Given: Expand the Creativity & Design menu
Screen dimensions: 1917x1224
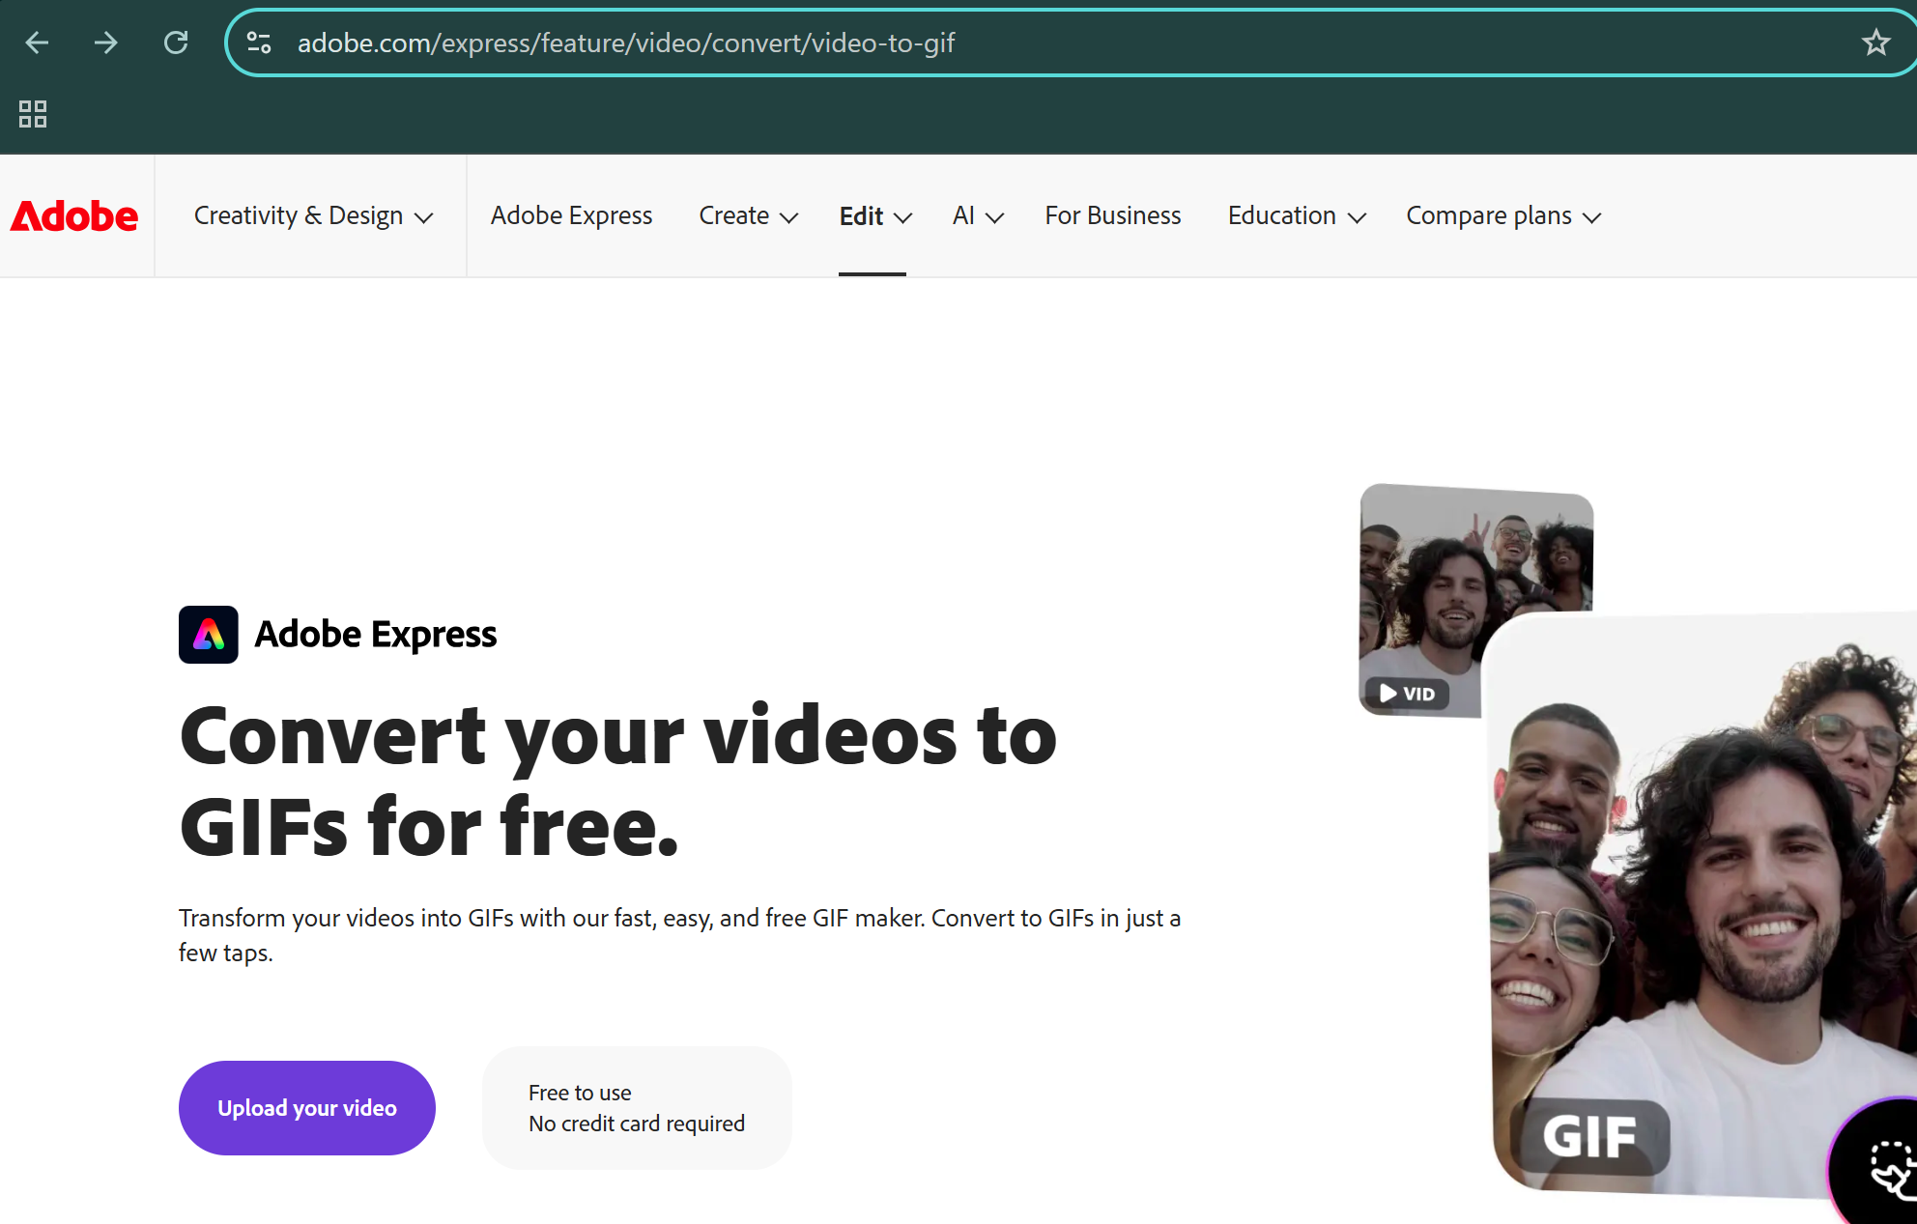Looking at the screenshot, I should tap(313, 215).
